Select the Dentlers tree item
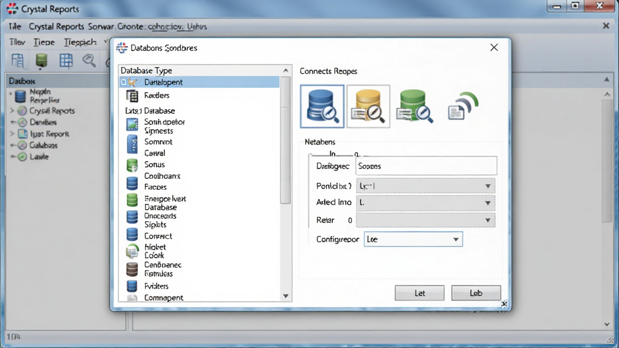The width and height of the screenshot is (619, 348). pos(43,122)
